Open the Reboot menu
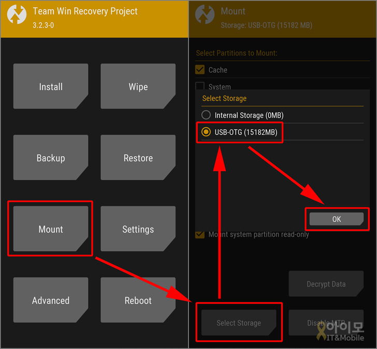 pyautogui.click(x=138, y=300)
